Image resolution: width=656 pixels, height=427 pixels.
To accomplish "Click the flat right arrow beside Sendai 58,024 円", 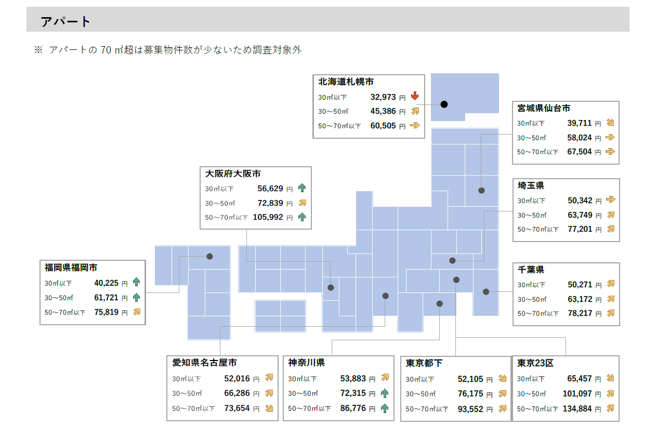I will [x=610, y=138].
